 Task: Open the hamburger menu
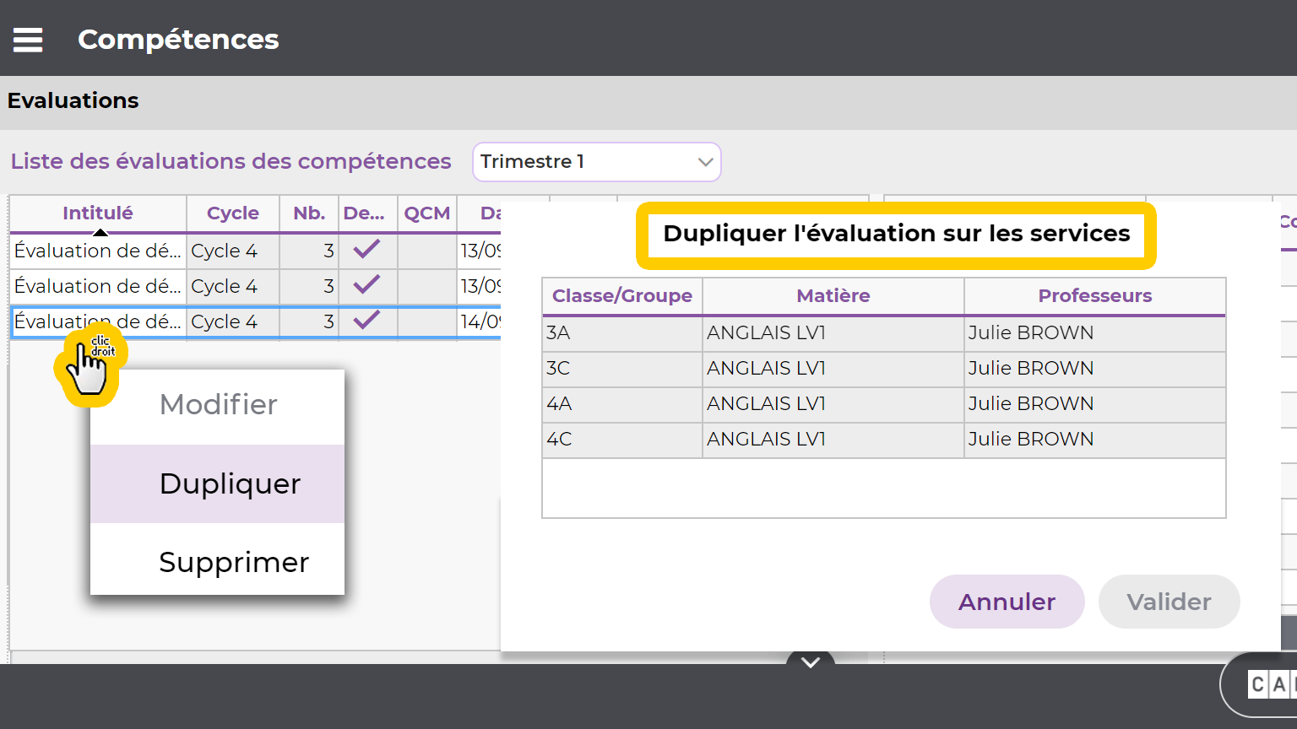point(28,40)
